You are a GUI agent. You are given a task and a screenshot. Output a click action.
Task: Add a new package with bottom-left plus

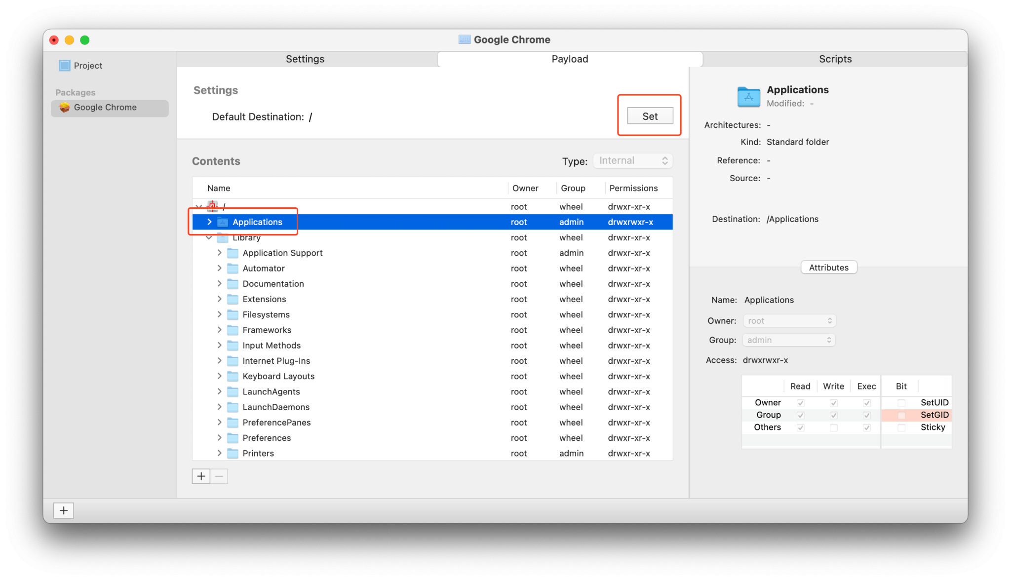pyautogui.click(x=64, y=510)
